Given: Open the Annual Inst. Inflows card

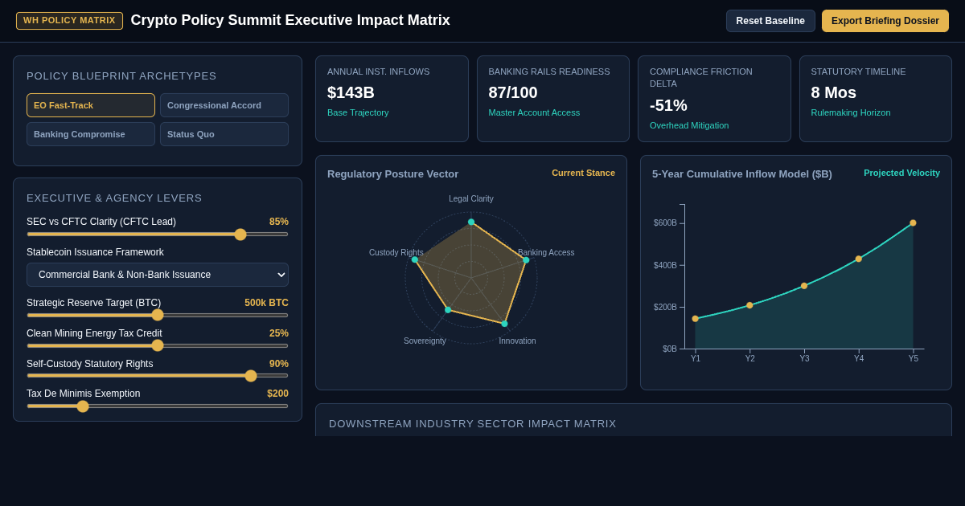Looking at the screenshot, I should tap(392, 99).
